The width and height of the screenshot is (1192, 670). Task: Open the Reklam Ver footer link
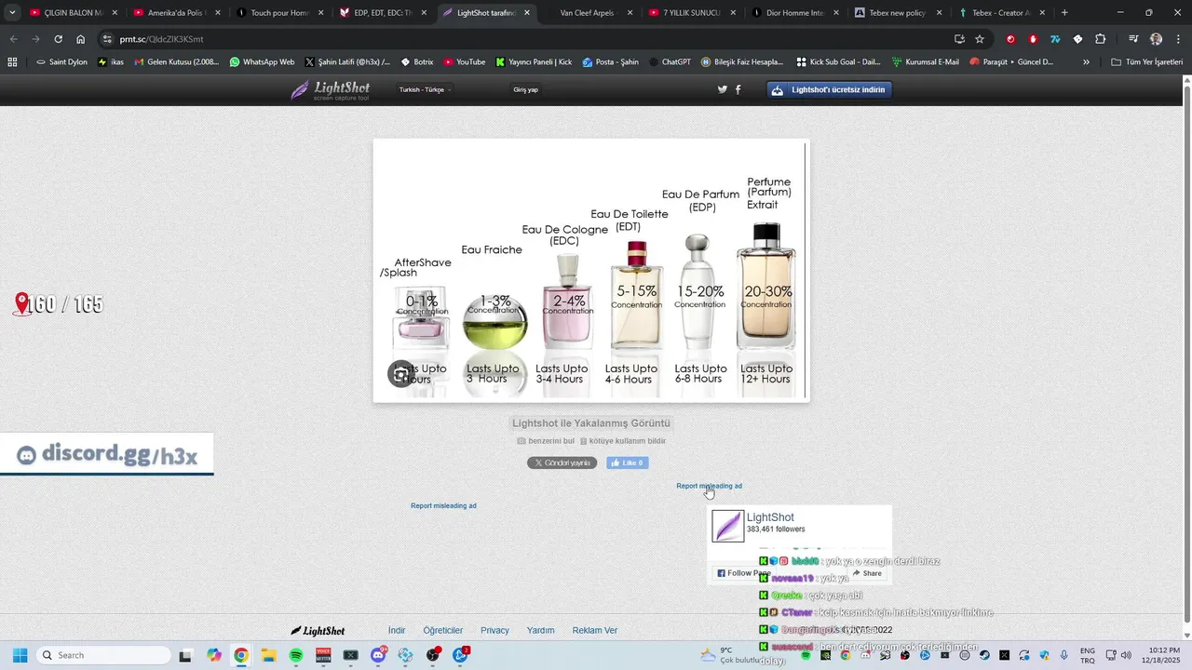[594, 630]
